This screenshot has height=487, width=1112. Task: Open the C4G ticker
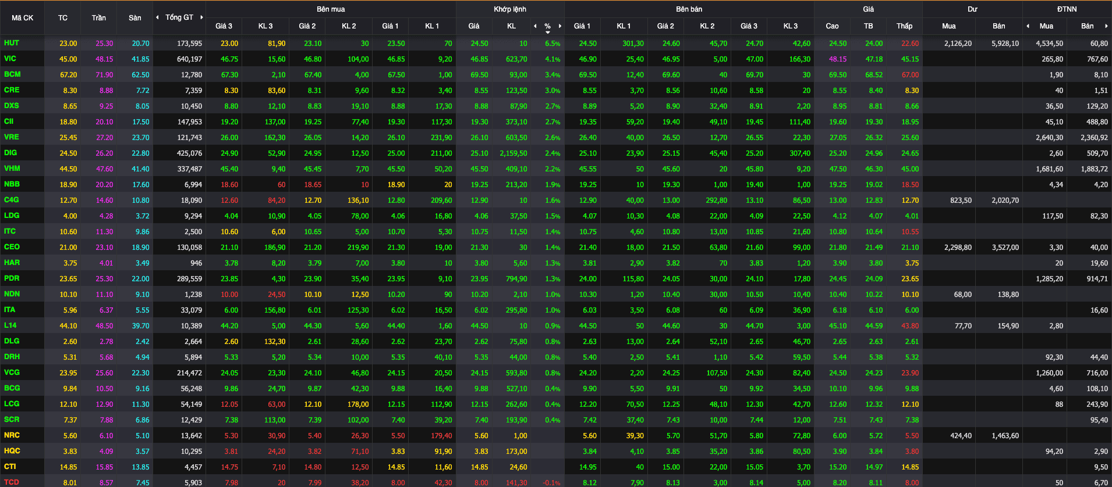[x=11, y=200]
